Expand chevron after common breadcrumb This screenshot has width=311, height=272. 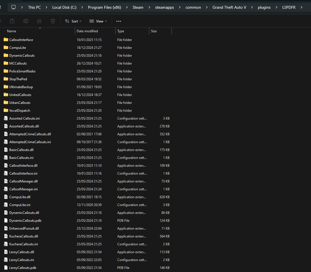click(207, 7)
